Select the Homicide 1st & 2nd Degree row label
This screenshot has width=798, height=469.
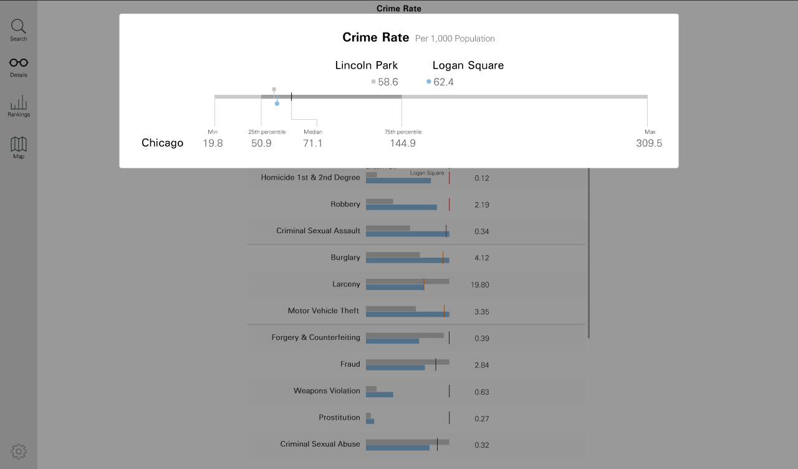pyautogui.click(x=310, y=178)
